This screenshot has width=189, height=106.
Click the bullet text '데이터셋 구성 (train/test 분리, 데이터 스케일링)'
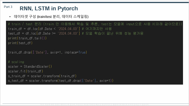pyautogui.click(x=51, y=17)
